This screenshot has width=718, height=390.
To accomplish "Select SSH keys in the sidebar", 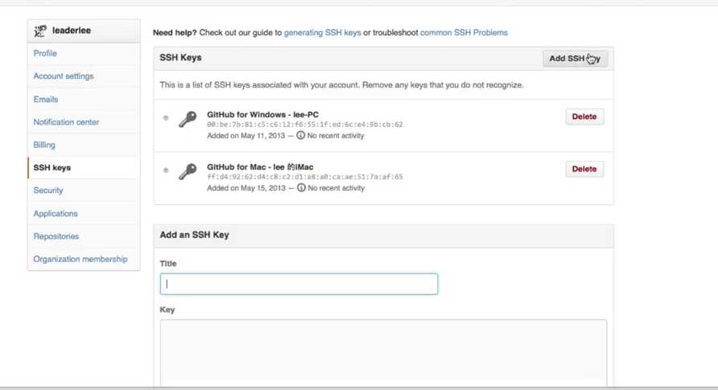I will point(52,168).
